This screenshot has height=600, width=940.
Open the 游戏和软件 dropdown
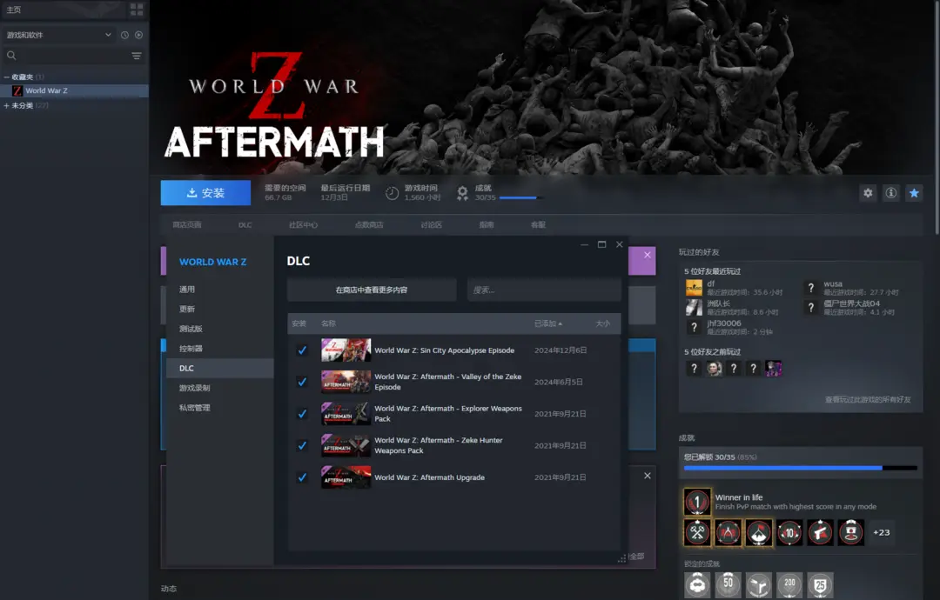tap(59, 35)
